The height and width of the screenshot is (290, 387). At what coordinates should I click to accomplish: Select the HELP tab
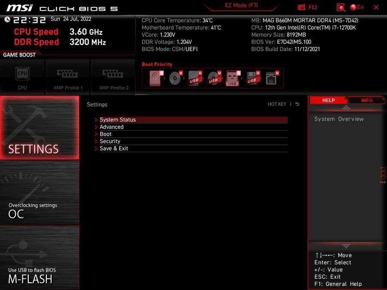click(329, 100)
